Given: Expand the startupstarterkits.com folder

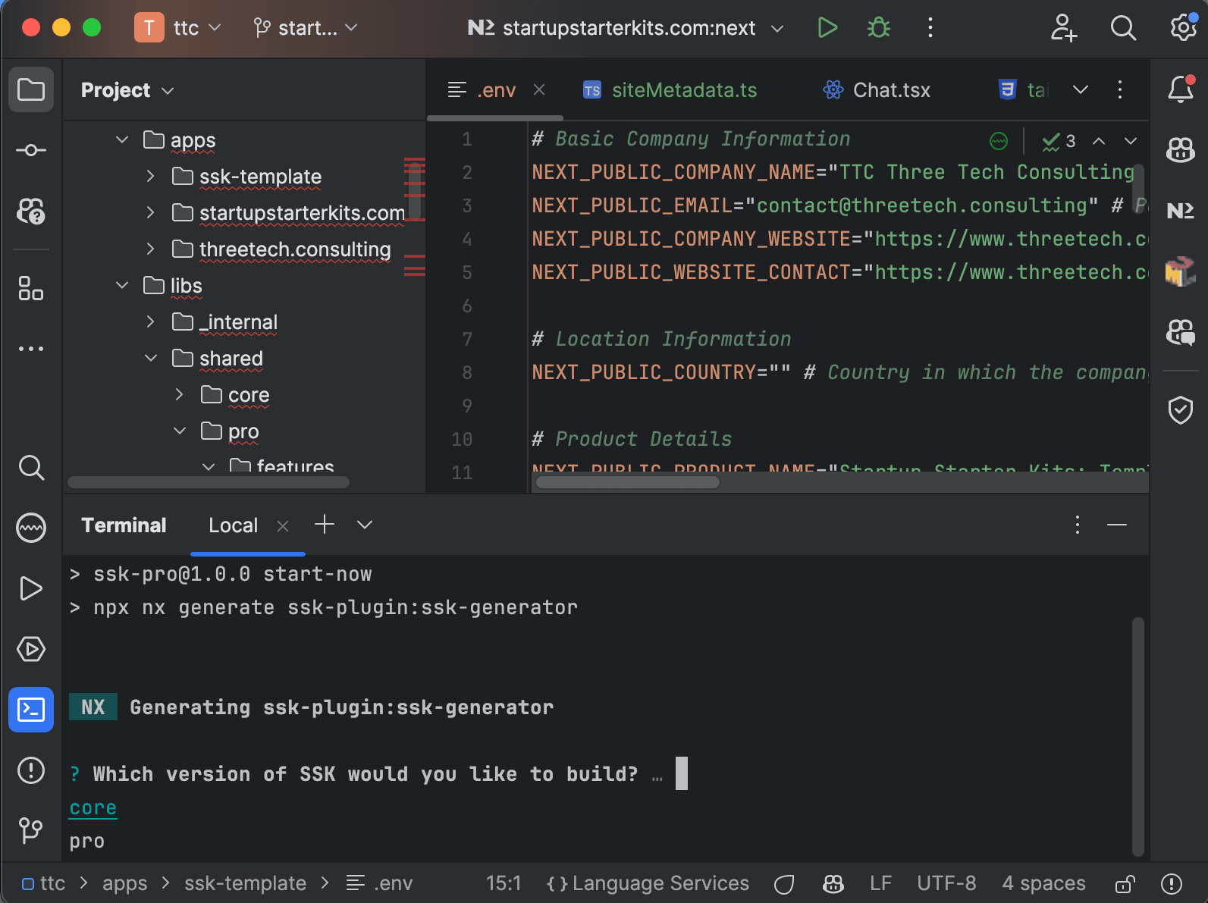Looking at the screenshot, I should 150,212.
